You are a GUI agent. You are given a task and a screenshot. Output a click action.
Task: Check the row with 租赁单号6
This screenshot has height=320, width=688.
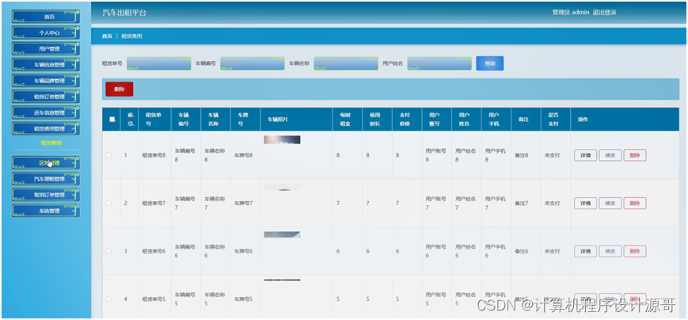[x=108, y=251]
